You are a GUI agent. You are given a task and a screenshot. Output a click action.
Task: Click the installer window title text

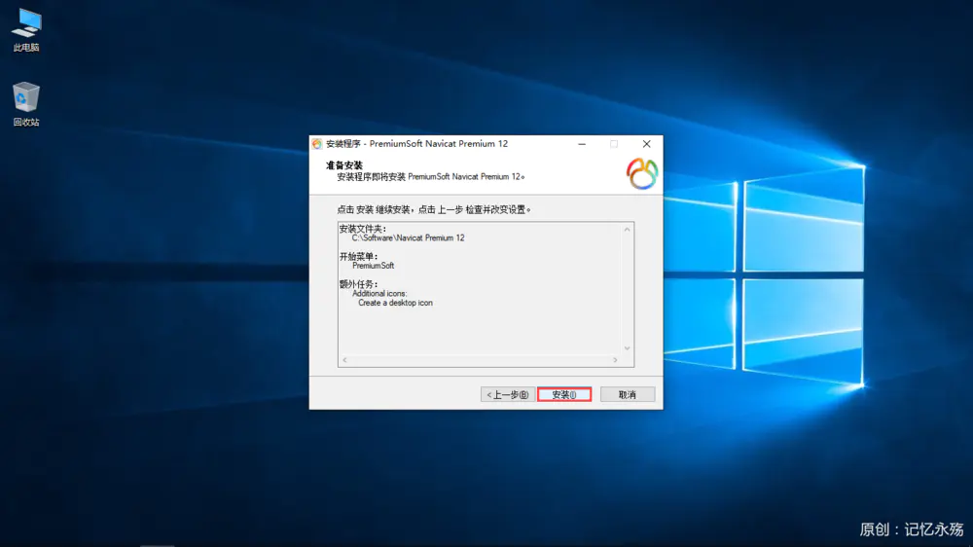417,144
